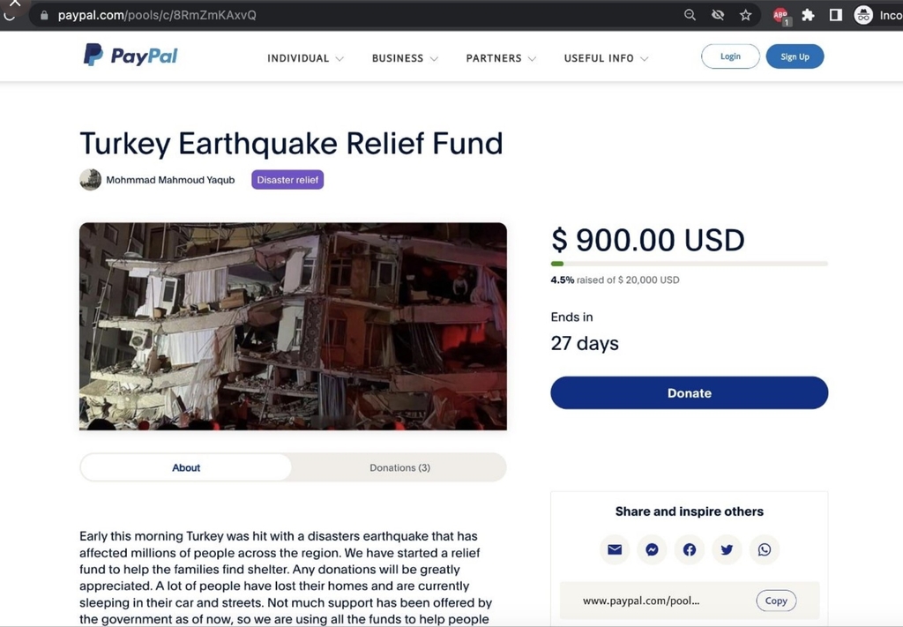Viewport: 903px width, 627px height.
Task: Open the AdBlock extension icon
Action: tap(781, 16)
